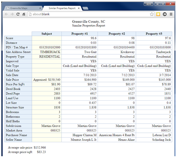Reload the page with the refresh icon
Image resolution: width=177 pixels, height=157 pixels.
click(x=18, y=14)
